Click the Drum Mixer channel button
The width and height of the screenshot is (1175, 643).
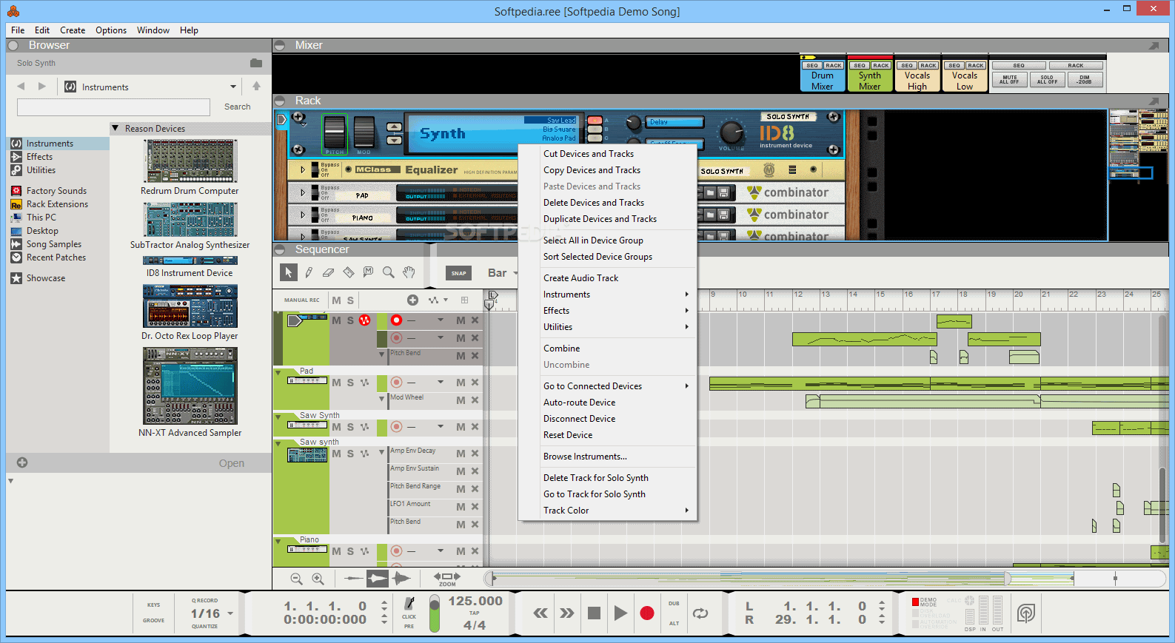click(822, 81)
